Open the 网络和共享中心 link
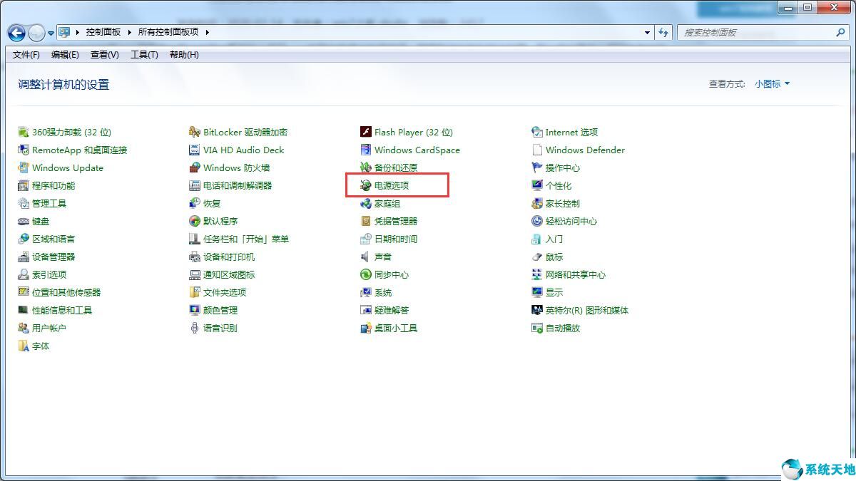The width and height of the screenshot is (856, 481). pos(576,274)
